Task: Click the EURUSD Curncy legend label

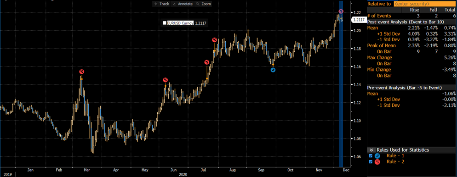Action: (x=180, y=23)
